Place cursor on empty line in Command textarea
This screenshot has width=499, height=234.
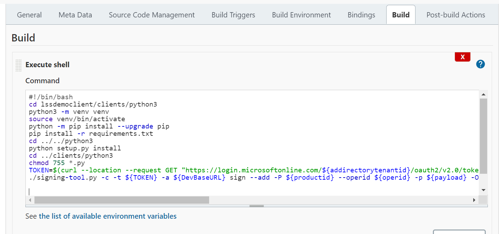pos(139,192)
